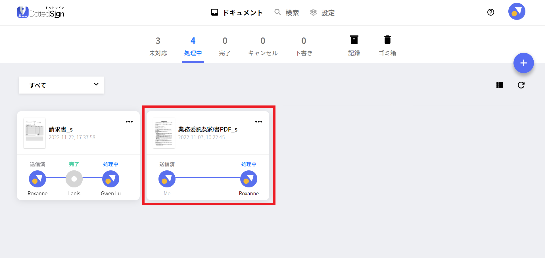Click the plus button to add document
This screenshot has height=258, width=545.
tap(523, 63)
